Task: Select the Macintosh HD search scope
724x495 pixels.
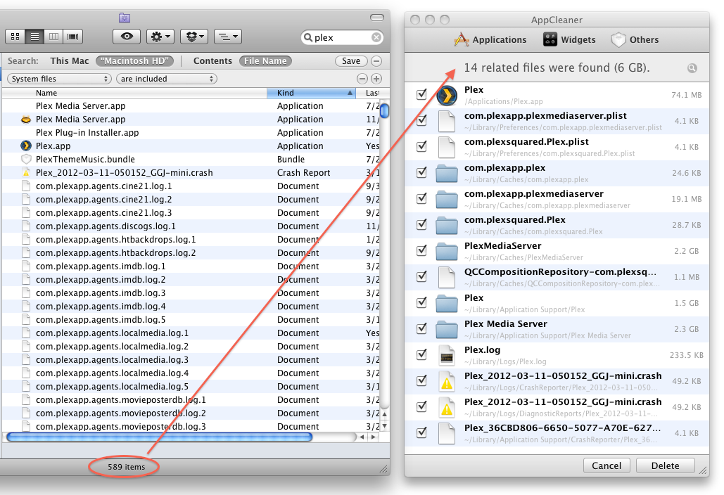Action: tap(135, 61)
